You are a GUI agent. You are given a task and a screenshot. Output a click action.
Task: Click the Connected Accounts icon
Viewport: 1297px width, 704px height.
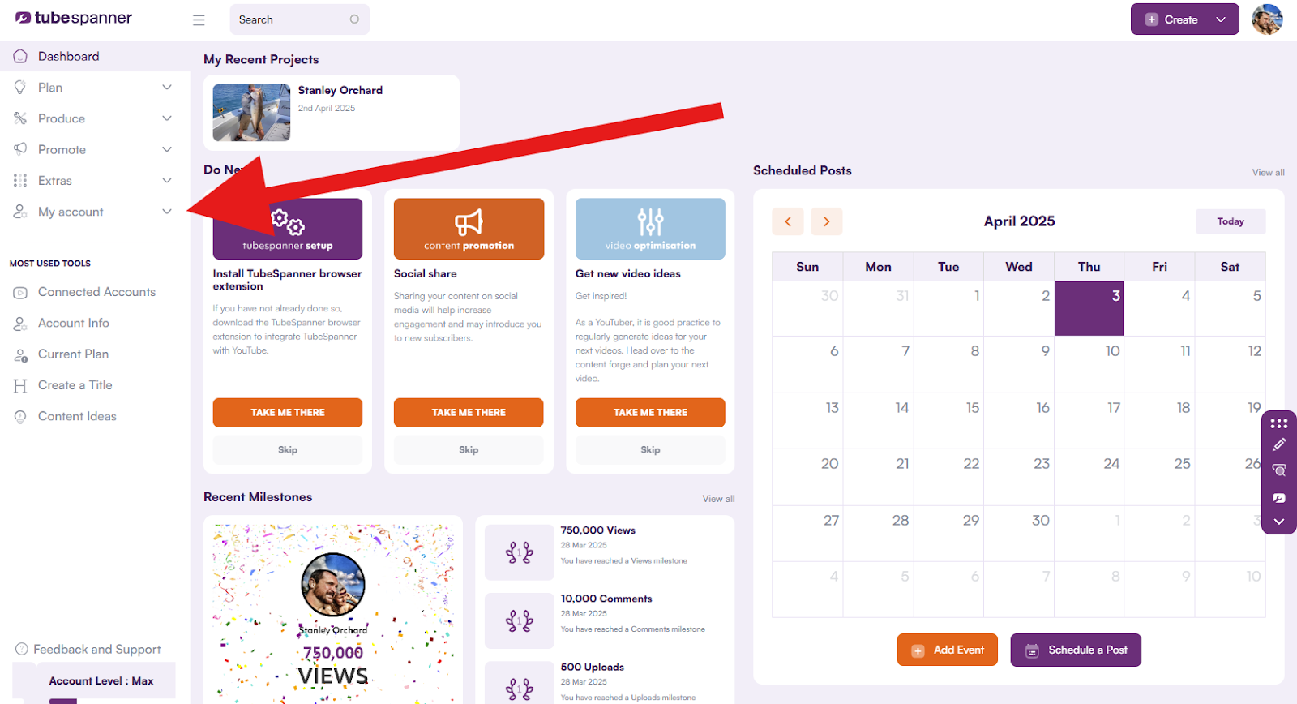pos(20,292)
